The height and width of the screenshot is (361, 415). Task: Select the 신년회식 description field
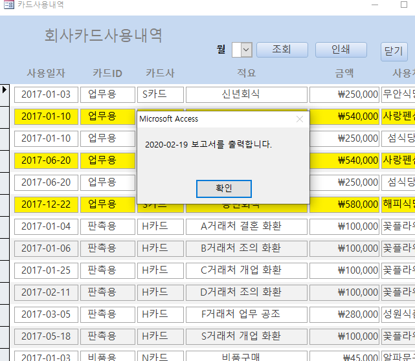pos(245,94)
